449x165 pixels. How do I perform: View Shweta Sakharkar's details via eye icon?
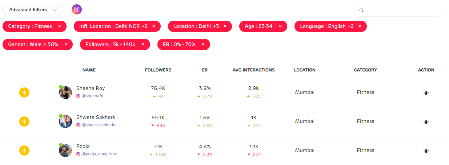pyautogui.click(x=426, y=122)
